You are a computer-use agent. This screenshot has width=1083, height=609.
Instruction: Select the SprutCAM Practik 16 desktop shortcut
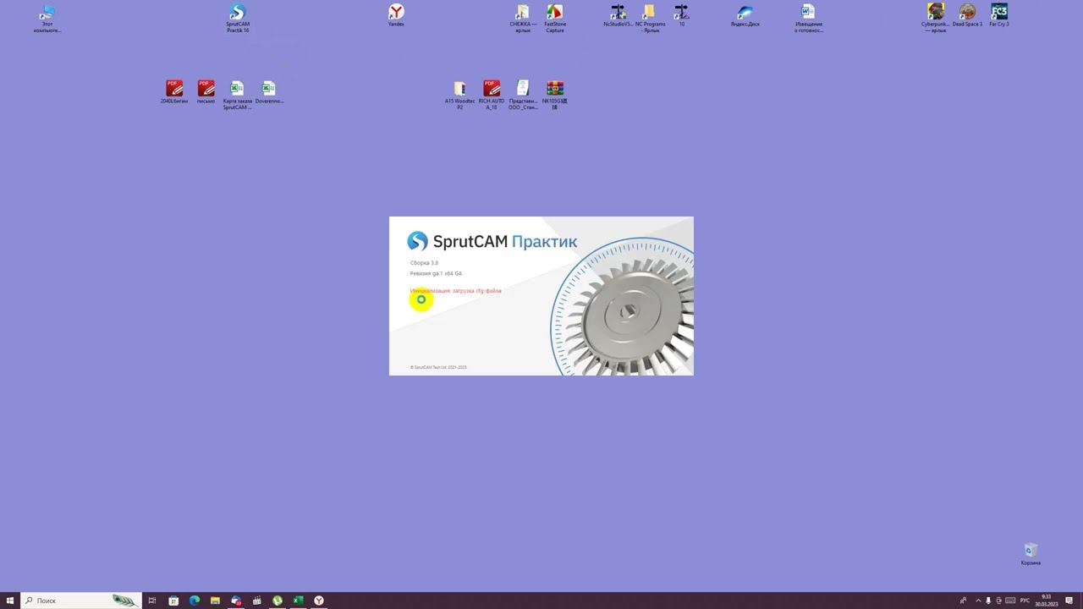238,18
